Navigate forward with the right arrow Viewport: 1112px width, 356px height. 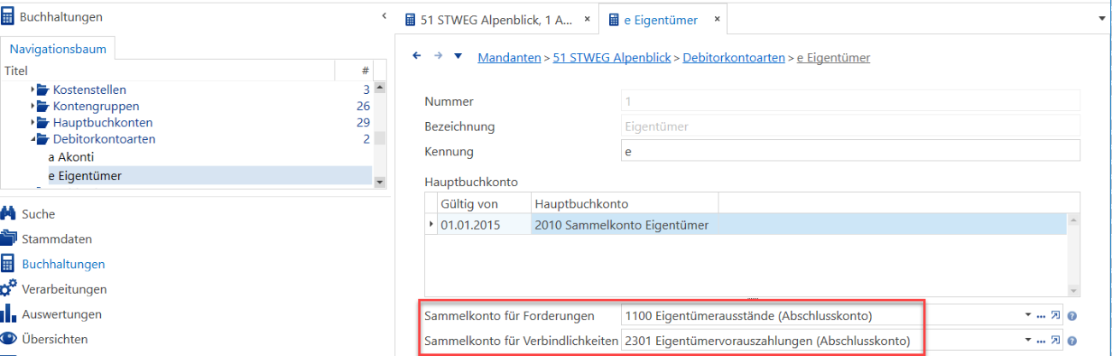[x=438, y=56]
